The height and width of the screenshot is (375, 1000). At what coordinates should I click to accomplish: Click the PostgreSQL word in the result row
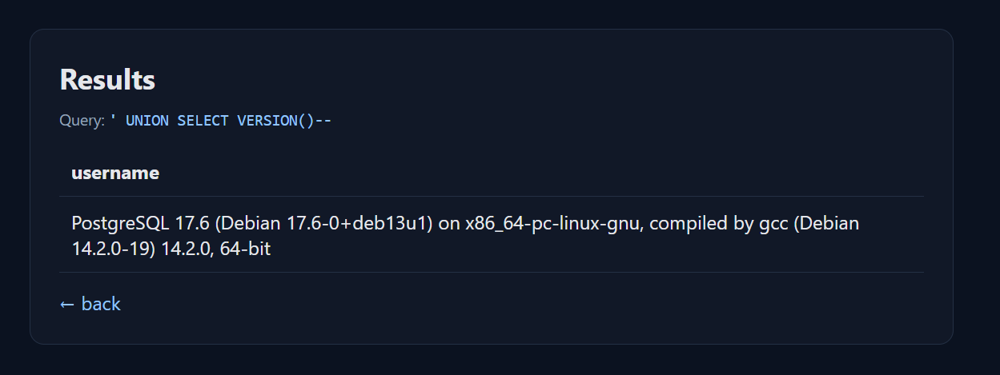pos(120,223)
